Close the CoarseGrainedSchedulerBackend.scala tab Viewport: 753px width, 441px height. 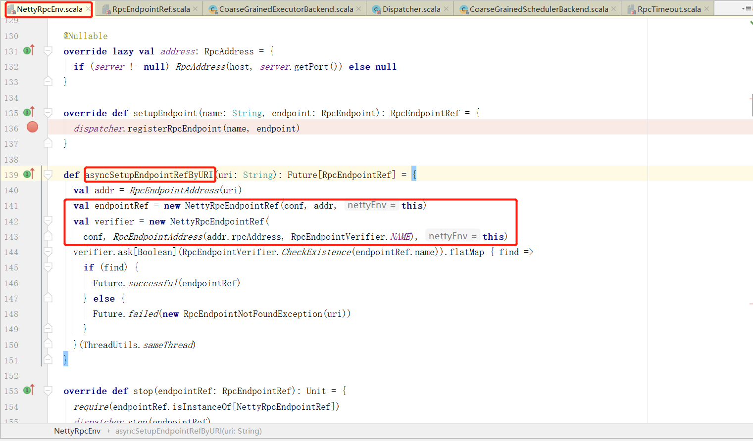(x=614, y=9)
